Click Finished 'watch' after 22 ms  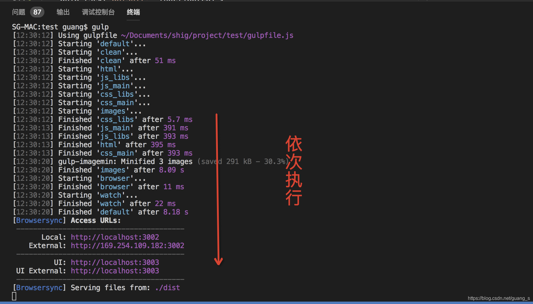tap(94, 204)
